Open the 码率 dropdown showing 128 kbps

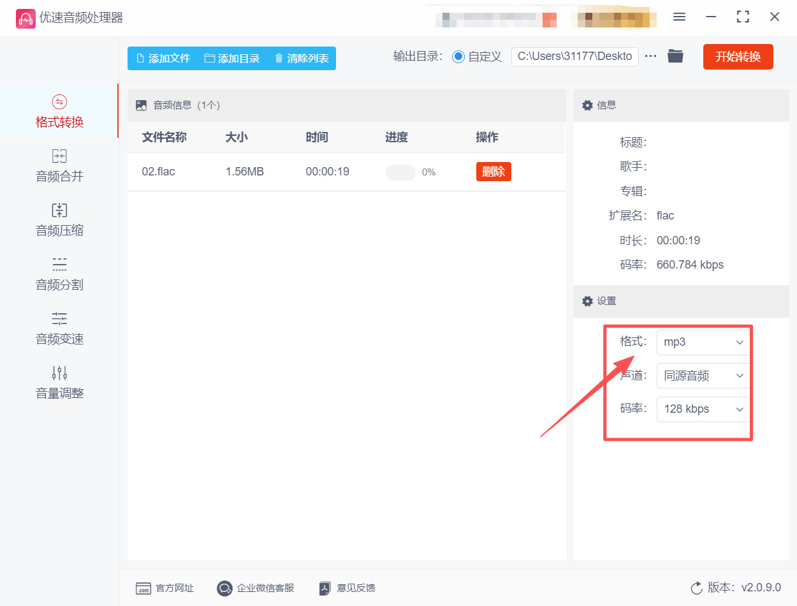703,409
